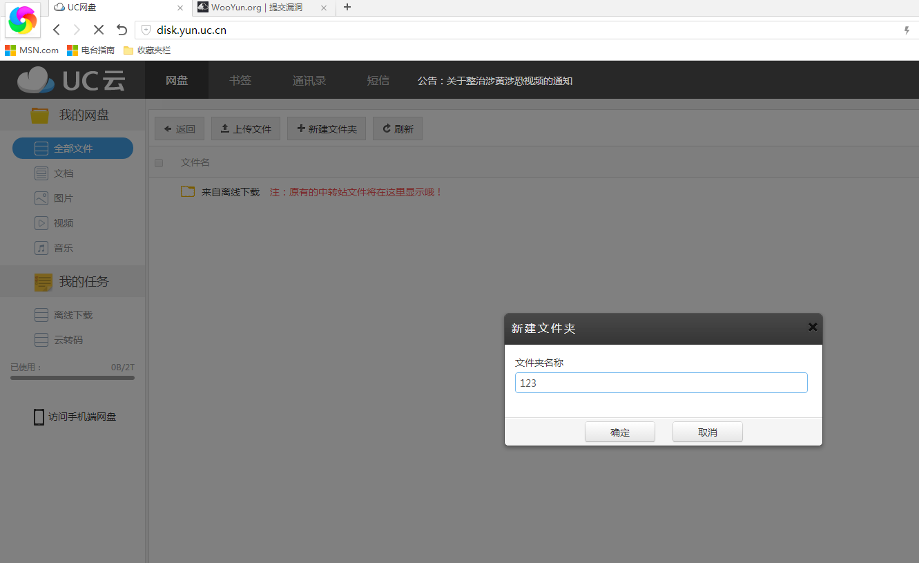Click the 上传文件 upload button
Viewport: 919px width, 563px height.
tap(246, 128)
